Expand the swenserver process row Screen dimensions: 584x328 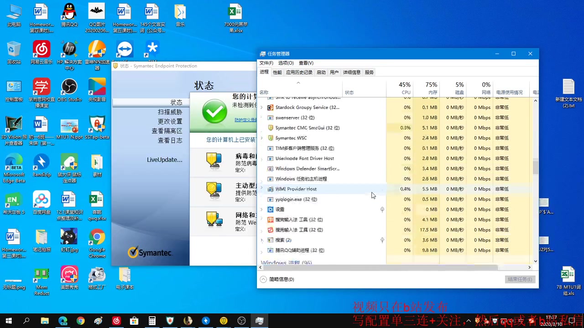click(x=261, y=118)
